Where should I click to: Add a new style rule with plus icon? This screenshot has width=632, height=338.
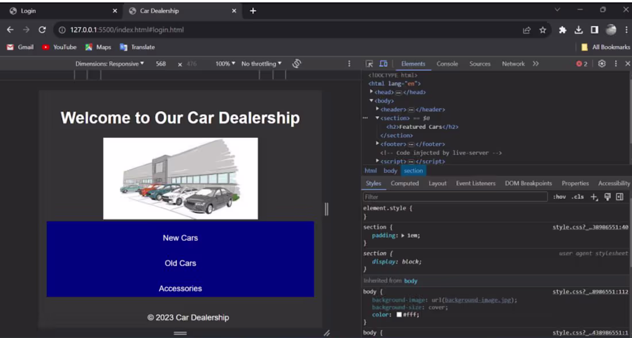pos(594,197)
